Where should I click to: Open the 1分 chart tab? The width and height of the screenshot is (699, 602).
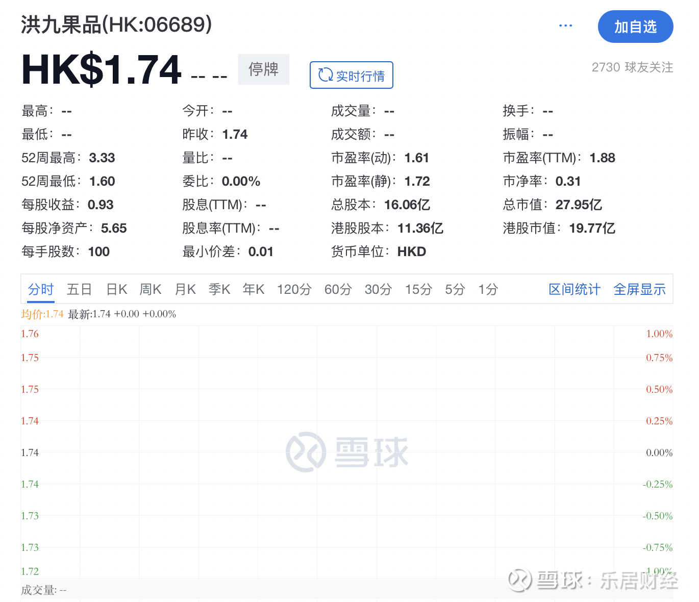click(488, 290)
